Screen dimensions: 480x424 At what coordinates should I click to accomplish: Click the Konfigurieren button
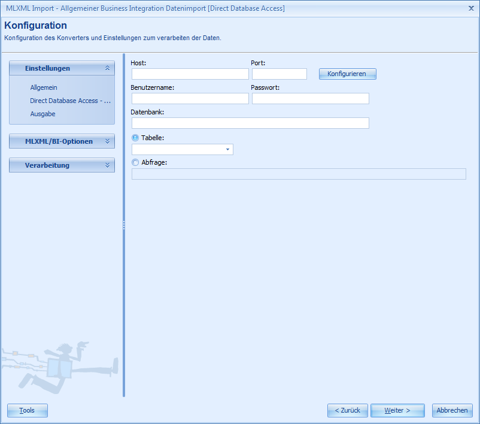pos(347,74)
